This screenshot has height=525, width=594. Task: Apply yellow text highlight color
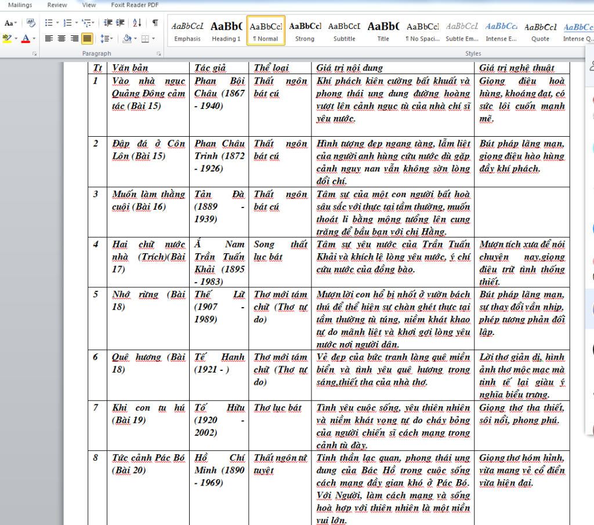(6, 38)
